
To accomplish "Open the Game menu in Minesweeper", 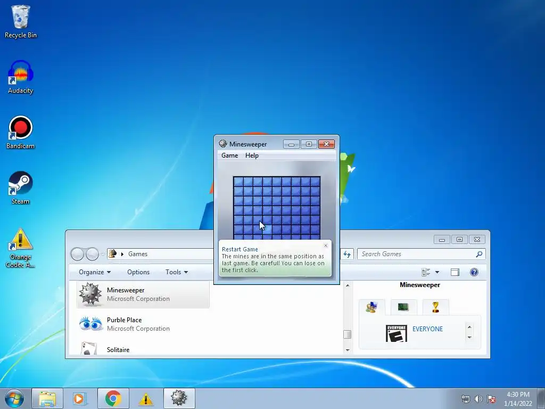I will click(x=230, y=156).
